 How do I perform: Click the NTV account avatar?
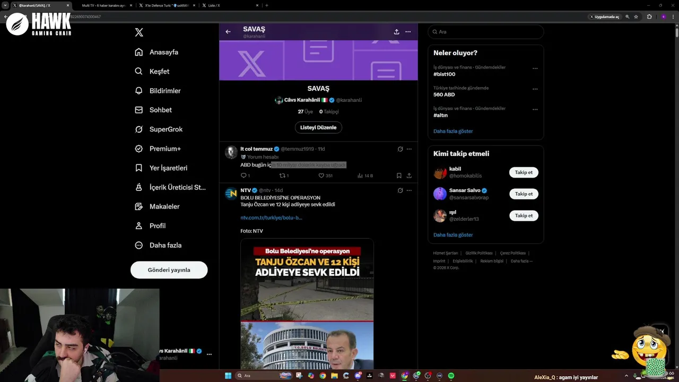231,194
